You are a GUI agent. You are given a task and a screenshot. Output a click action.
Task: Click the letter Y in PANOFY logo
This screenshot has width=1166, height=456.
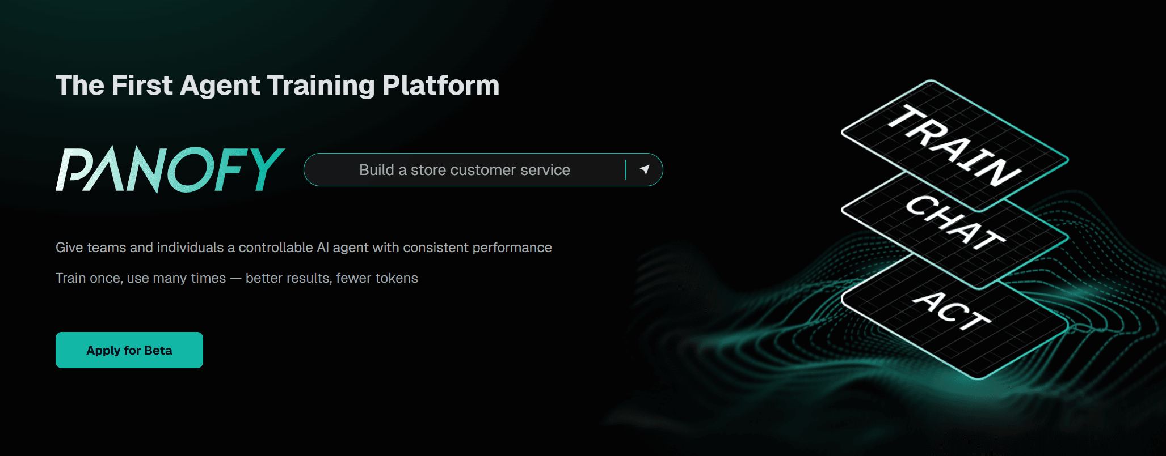(263, 169)
